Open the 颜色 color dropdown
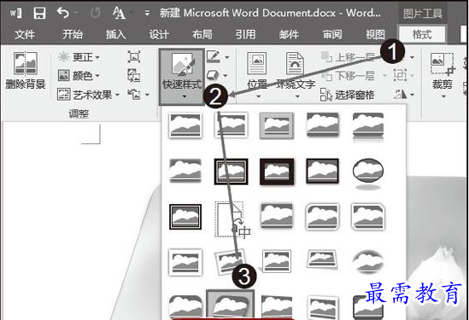The height and width of the screenshot is (320, 469). click(79, 76)
